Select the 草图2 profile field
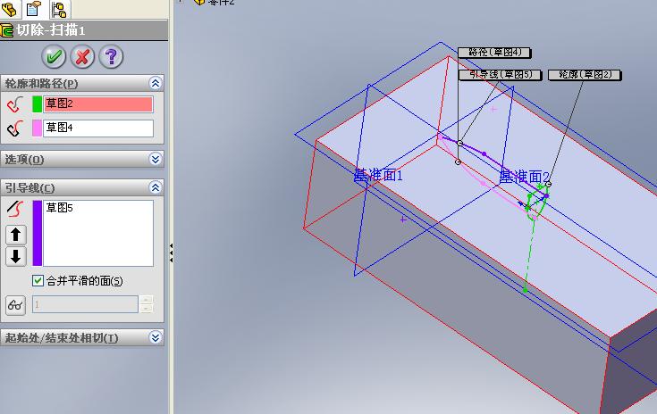The width and height of the screenshot is (657, 414). (x=98, y=104)
